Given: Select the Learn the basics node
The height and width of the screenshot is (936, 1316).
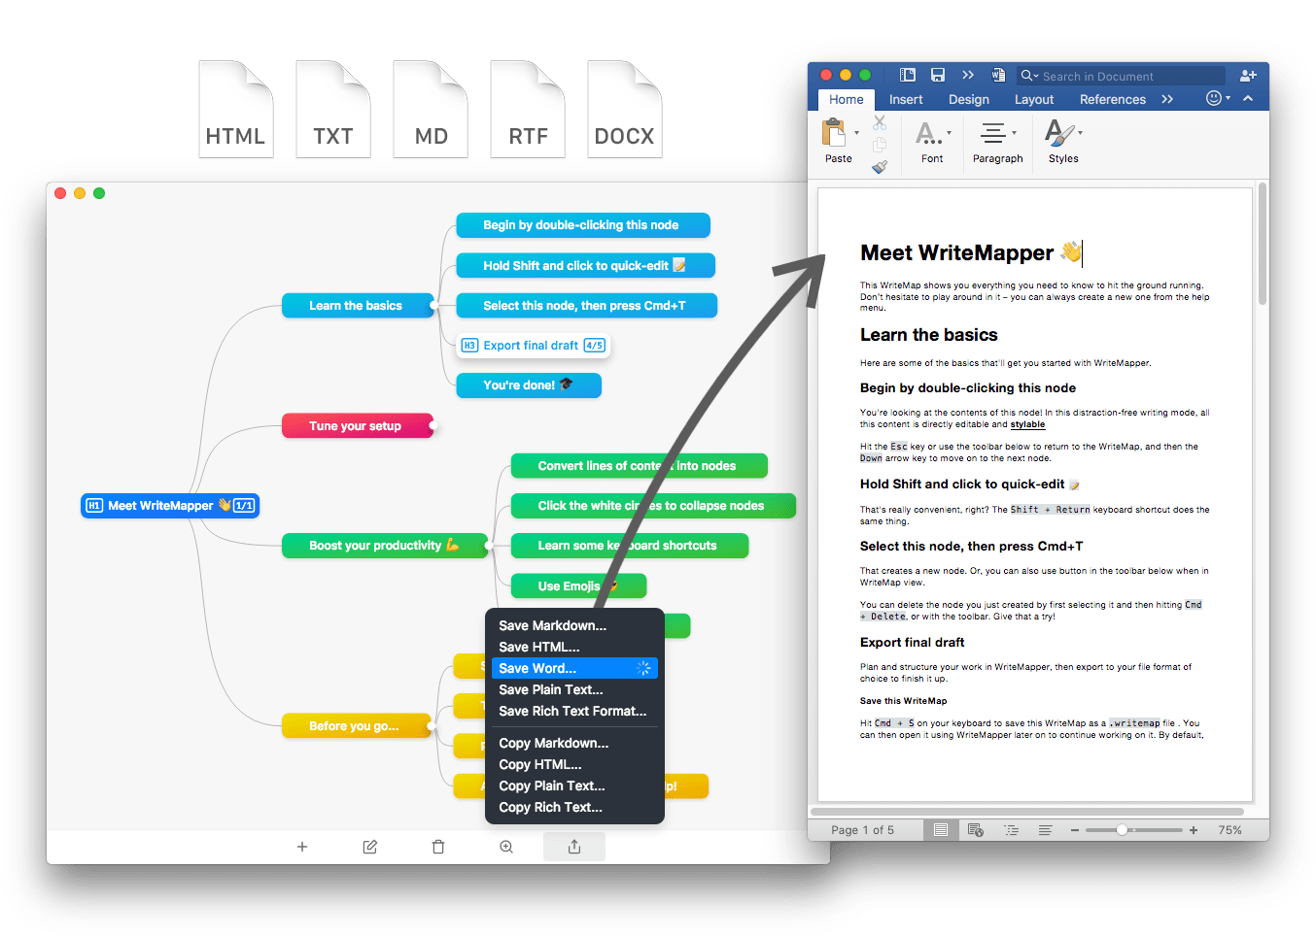Looking at the screenshot, I should 356,306.
